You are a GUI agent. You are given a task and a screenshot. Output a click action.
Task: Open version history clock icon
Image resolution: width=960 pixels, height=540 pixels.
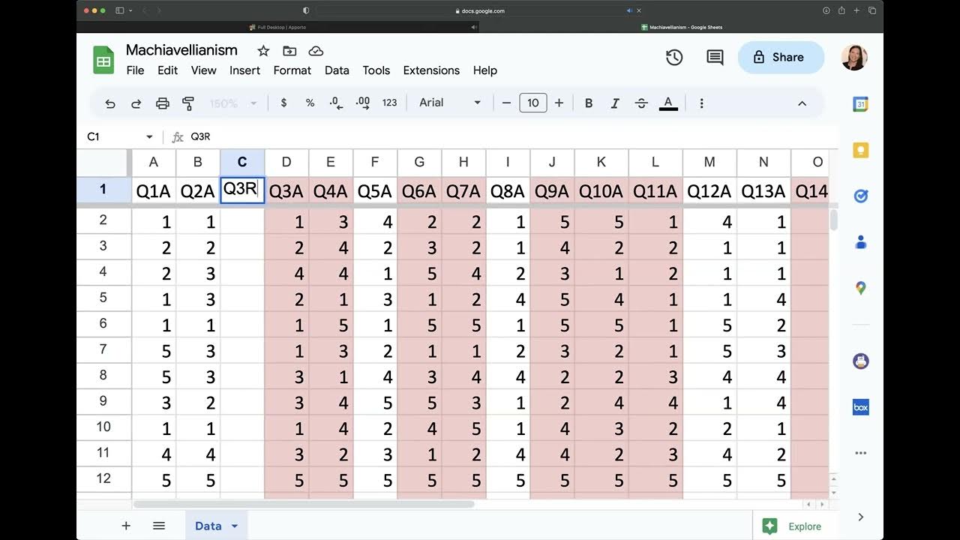tap(674, 57)
